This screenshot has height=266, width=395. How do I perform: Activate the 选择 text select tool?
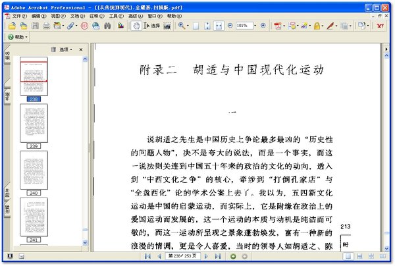click(x=152, y=26)
